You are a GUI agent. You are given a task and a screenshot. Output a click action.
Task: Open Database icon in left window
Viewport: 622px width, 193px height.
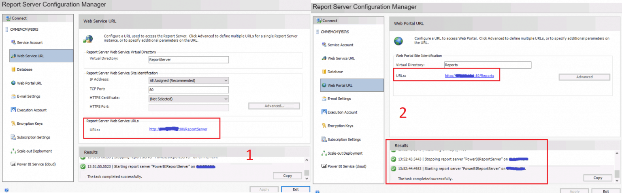13,69
